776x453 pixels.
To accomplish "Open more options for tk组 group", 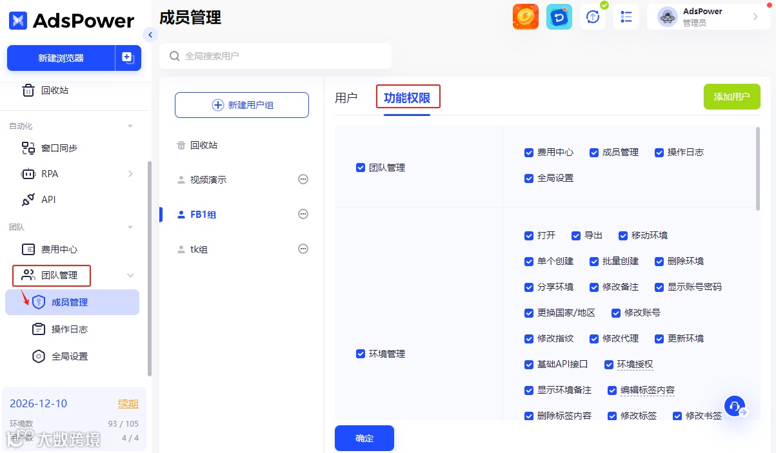I will coord(303,249).
